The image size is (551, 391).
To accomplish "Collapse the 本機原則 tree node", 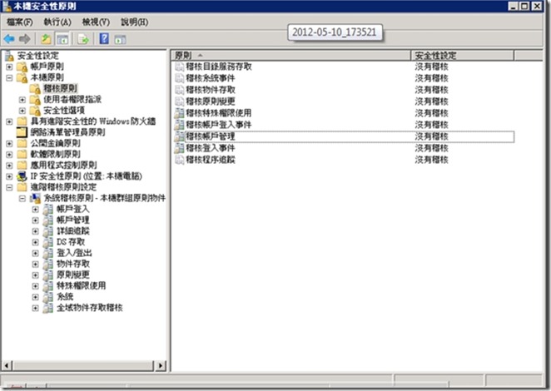I will pos(9,77).
